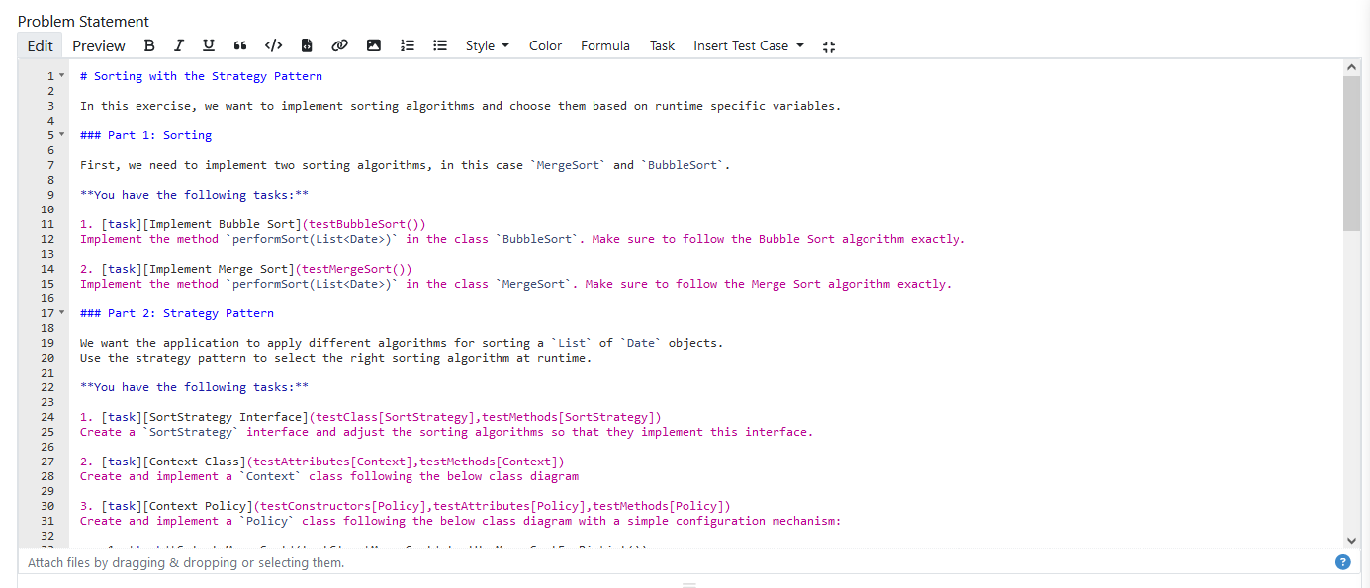Click the 'SortStrategy Interface' task line
Image resolution: width=1370 pixels, height=588 pixels.
tap(371, 417)
